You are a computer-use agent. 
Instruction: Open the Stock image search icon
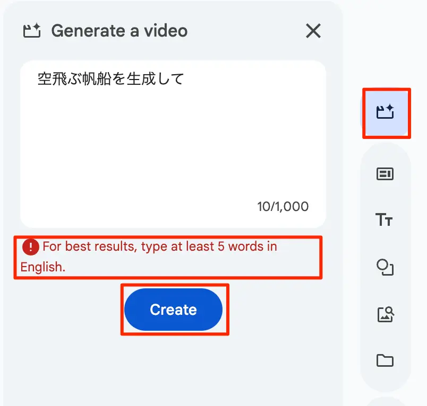click(386, 314)
